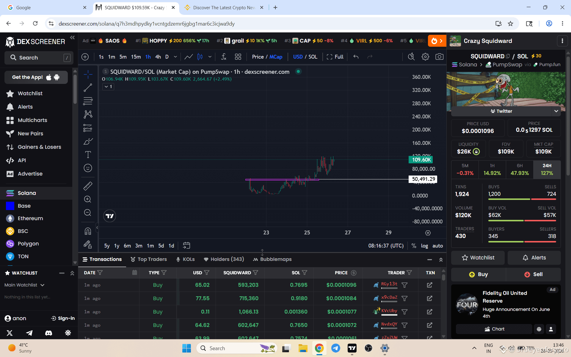The width and height of the screenshot is (571, 357).
Task: Open the DATE column filter
Action: (x=100, y=273)
